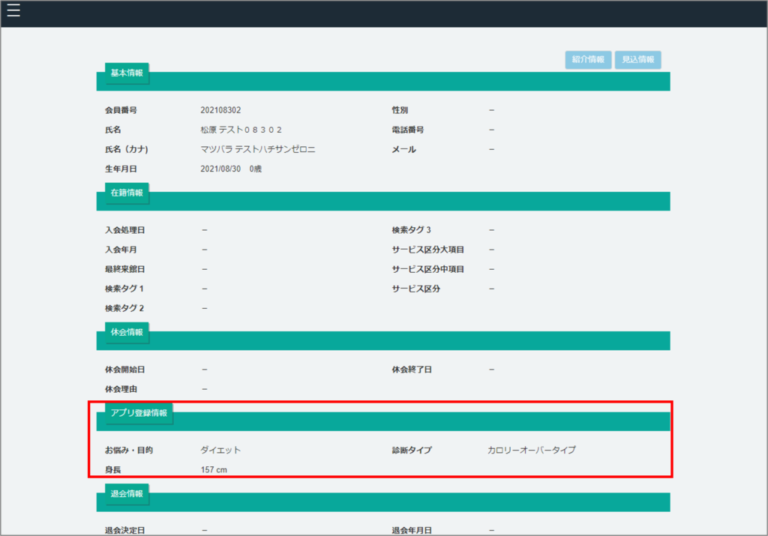Click the ダイエット value next to お悩み・目的
The image size is (768, 536).
[220, 451]
